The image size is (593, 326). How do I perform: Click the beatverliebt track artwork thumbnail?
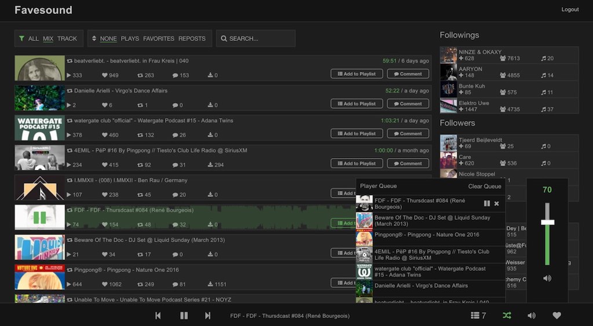(x=40, y=68)
